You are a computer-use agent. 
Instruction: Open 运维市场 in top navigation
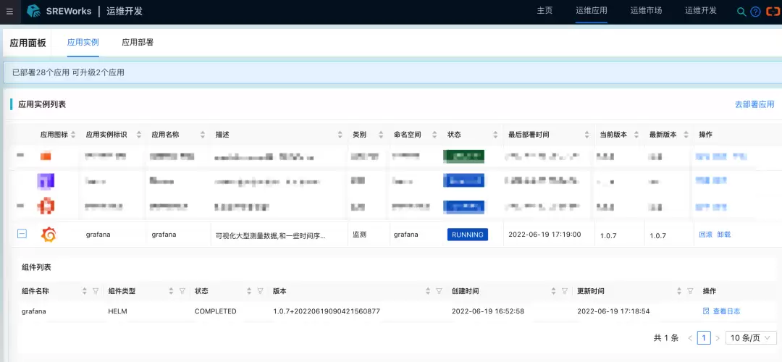[647, 10]
